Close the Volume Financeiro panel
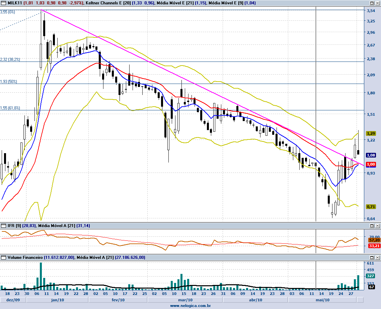The image size is (381, 309). tap(378, 257)
